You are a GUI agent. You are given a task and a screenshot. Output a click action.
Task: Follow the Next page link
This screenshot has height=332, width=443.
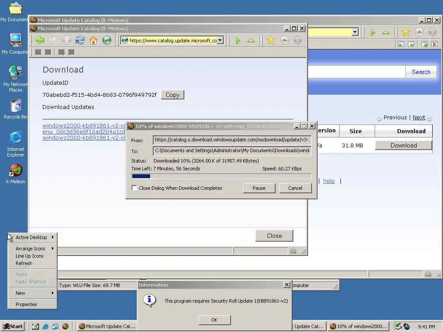[x=419, y=118]
